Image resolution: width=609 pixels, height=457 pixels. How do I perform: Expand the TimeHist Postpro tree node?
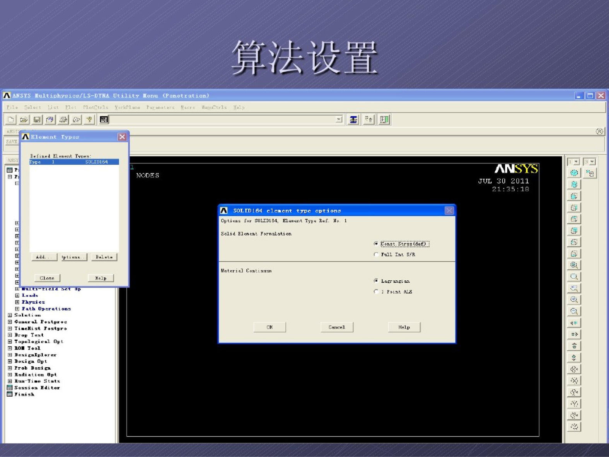(x=10, y=328)
